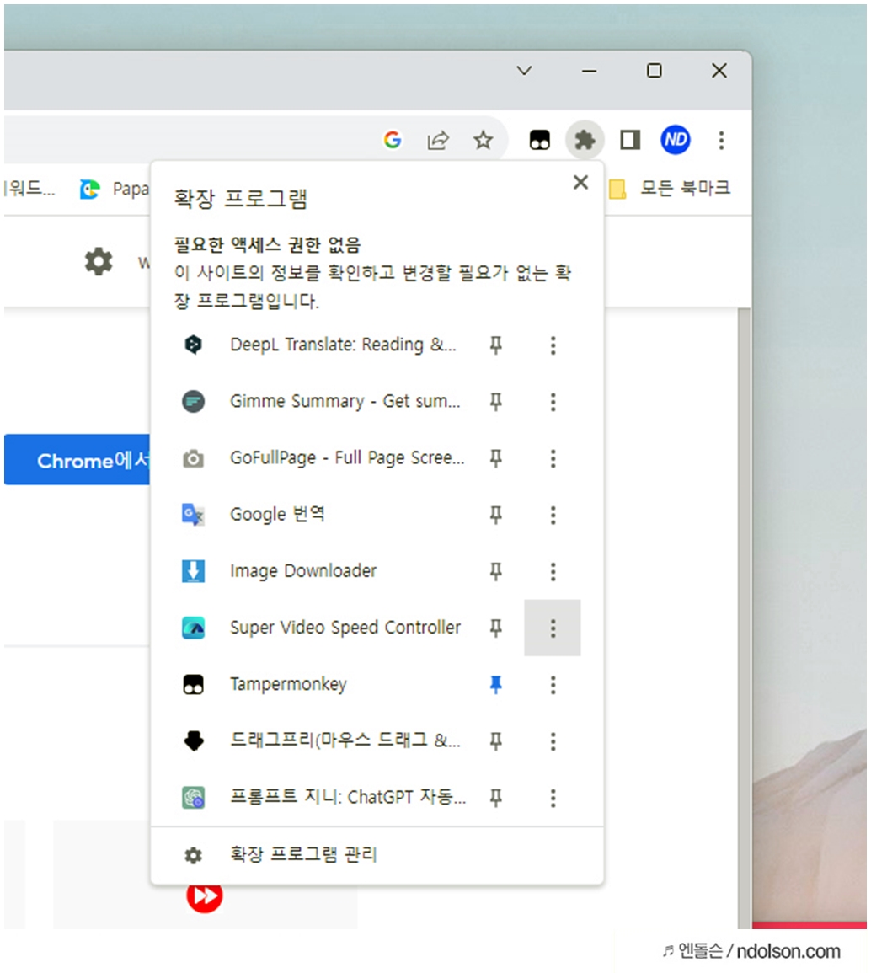Click the blue Chrome에서 button
Screen dimensions: 871x973
pos(77,460)
